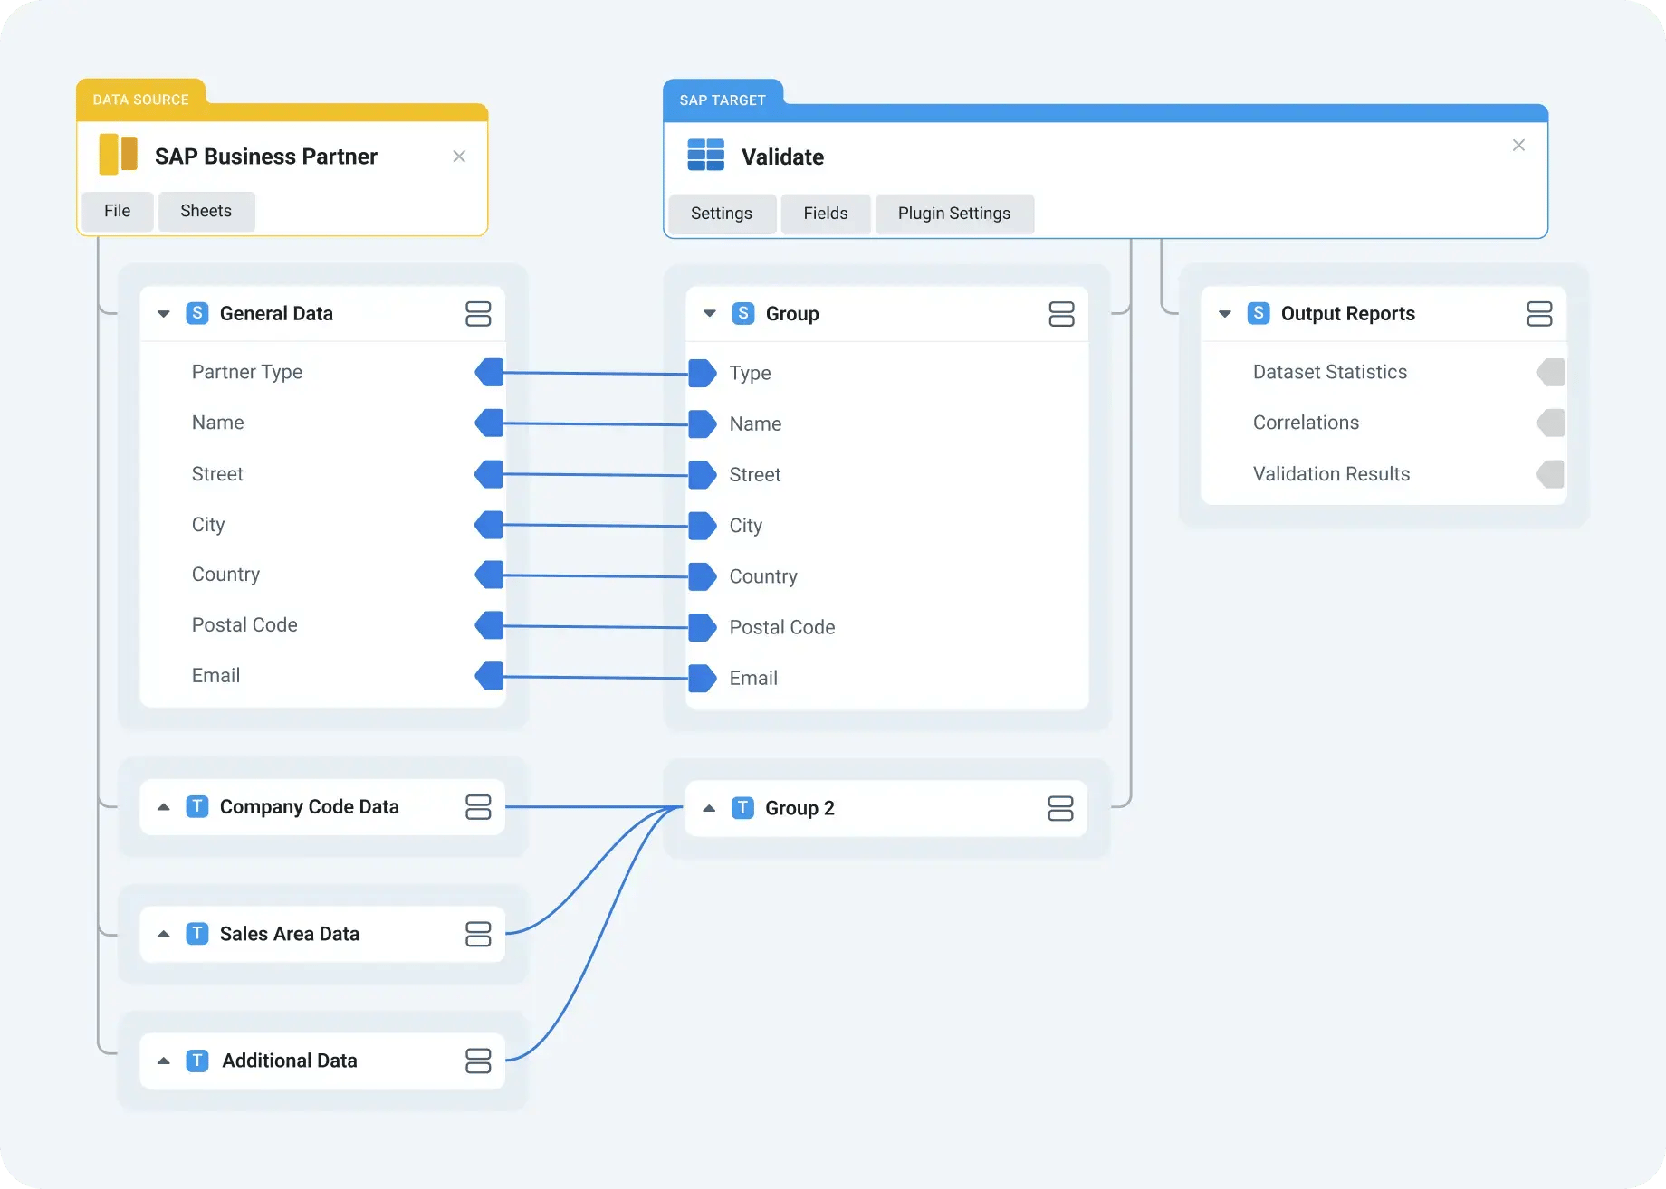Click the Group S badge icon
Viewport: 1666px width, 1189px height.
[x=743, y=313]
